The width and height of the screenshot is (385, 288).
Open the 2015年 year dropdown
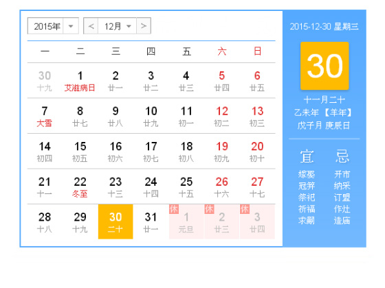pyautogui.click(x=53, y=26)
